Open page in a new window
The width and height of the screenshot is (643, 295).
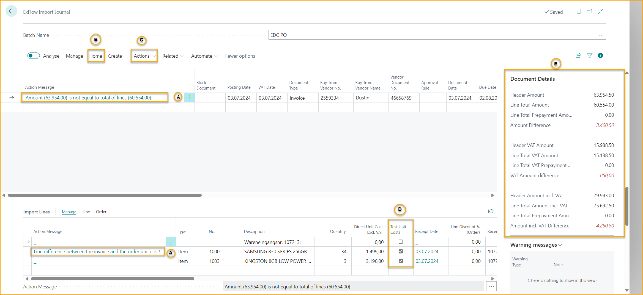click(x=589, y=12)
